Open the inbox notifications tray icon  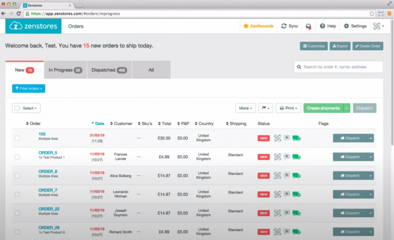pos(308,26)
